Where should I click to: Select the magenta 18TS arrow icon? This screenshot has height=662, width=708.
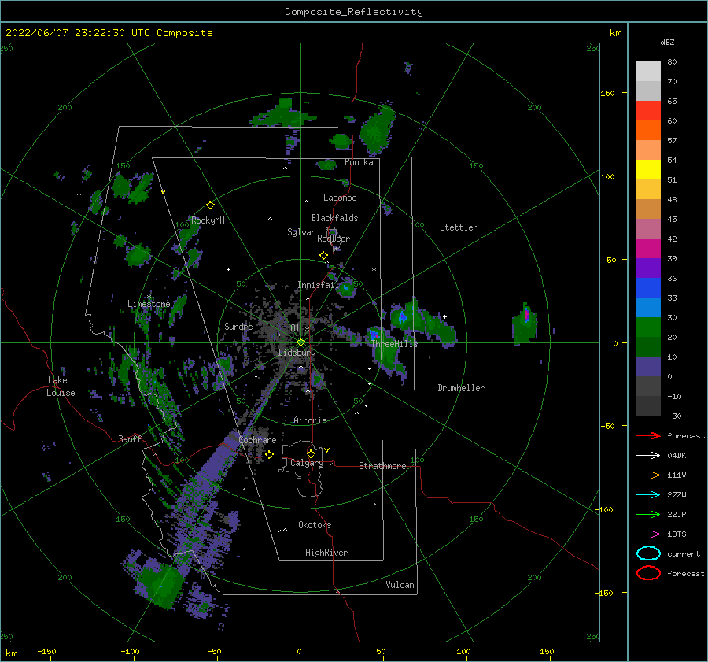[648, 534]
